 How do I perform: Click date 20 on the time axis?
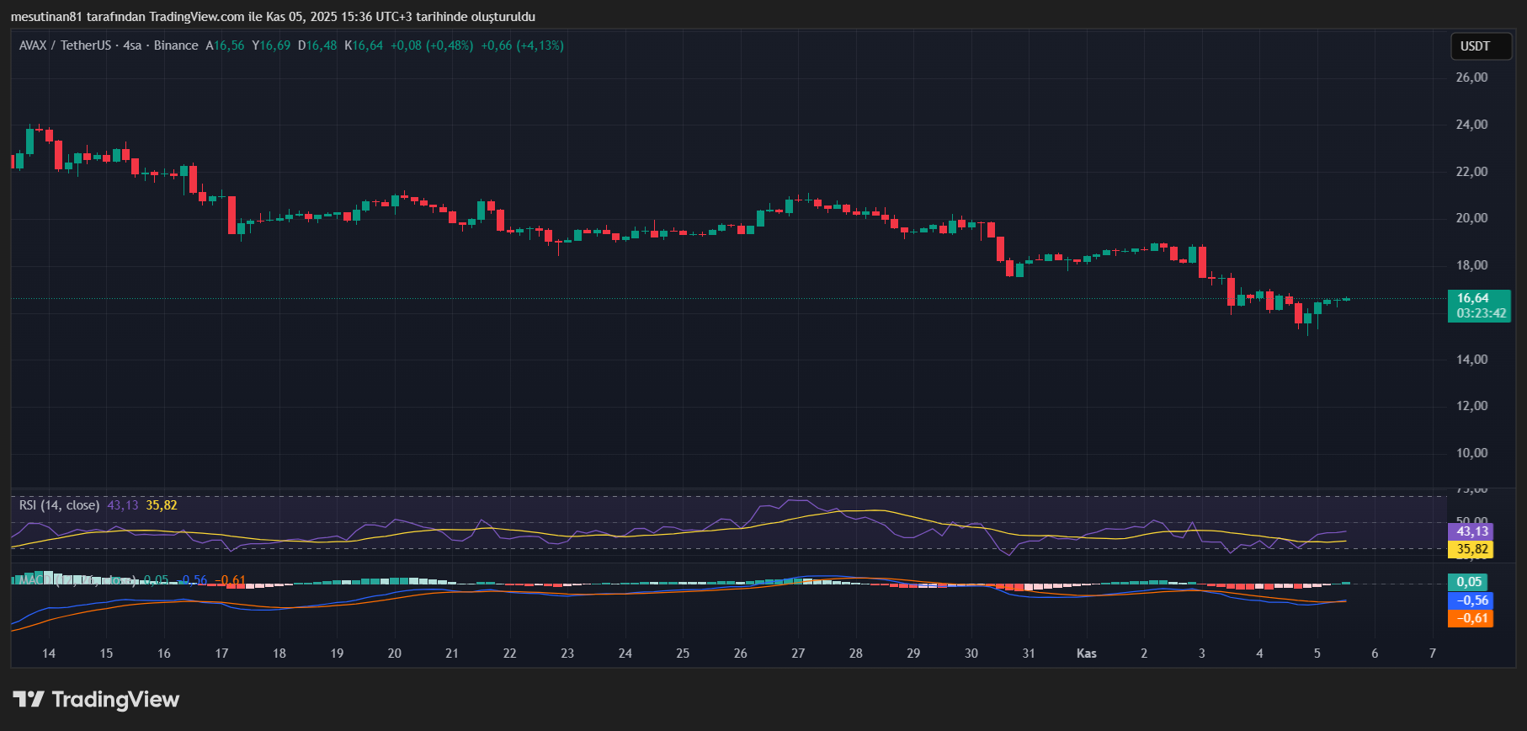point(395,654)
